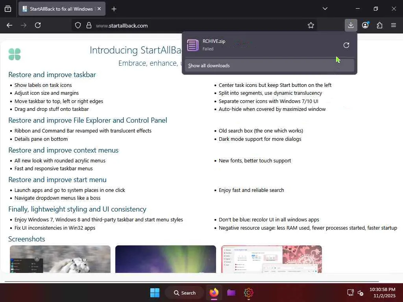Image resolution: width=403 pixels, height=302 pixels.
Task: Click text Navigate dropdown menus like a boss
Action: (x=57, y=198)
